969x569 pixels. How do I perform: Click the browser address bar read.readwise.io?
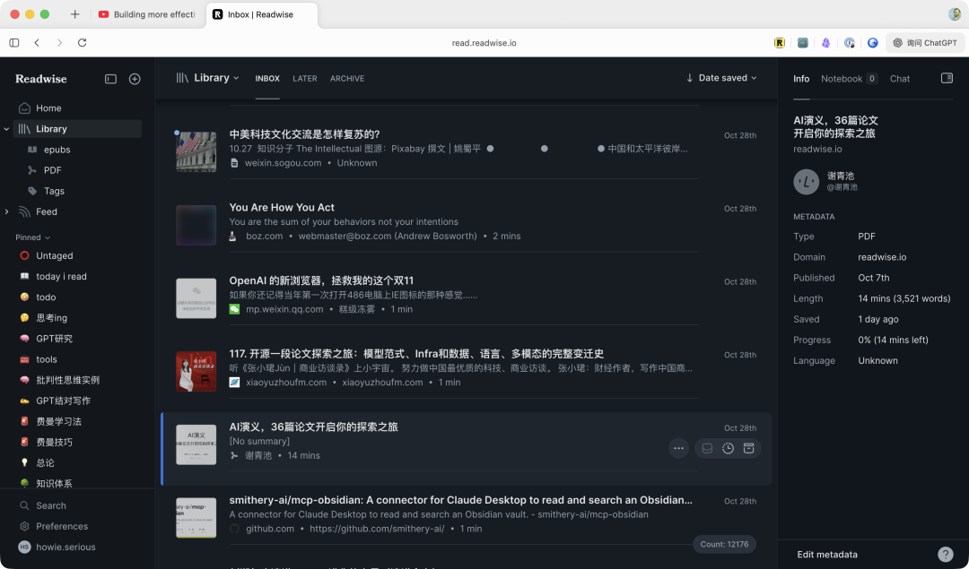(x=484, y=43)
